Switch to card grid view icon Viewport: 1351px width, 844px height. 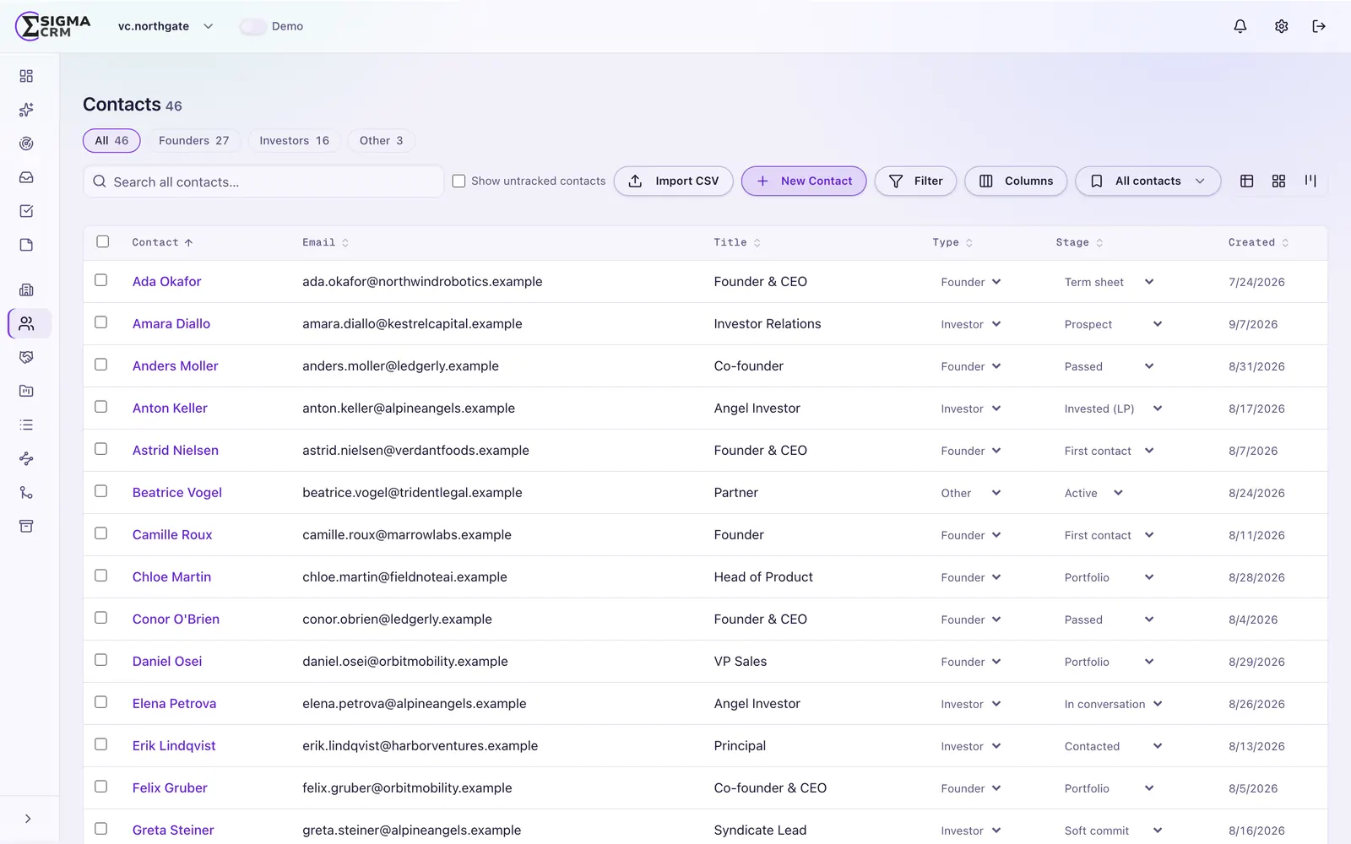click(1278, 181)
